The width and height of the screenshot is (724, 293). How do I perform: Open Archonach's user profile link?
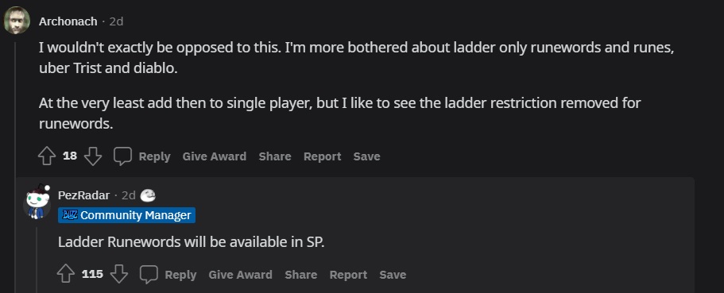coord(68,21)
